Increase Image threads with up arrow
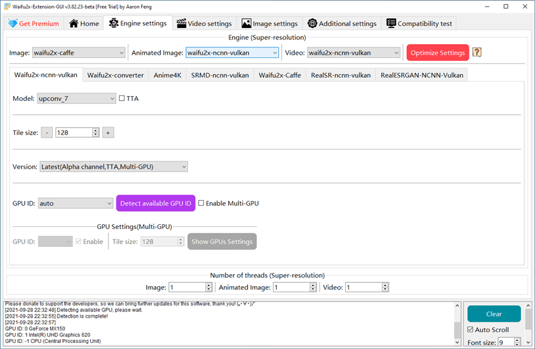Viewport: 535px width, 349px height. [209, 285]
